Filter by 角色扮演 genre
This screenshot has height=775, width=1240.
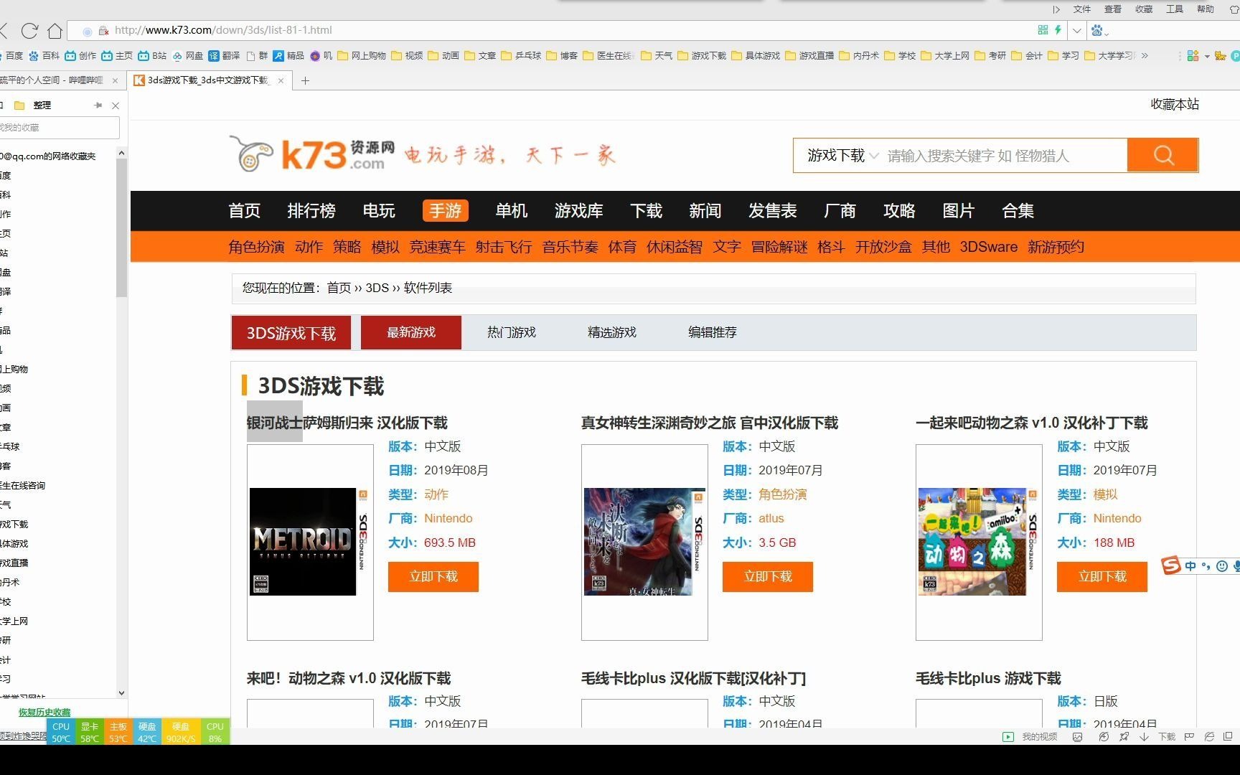point(256,247)
